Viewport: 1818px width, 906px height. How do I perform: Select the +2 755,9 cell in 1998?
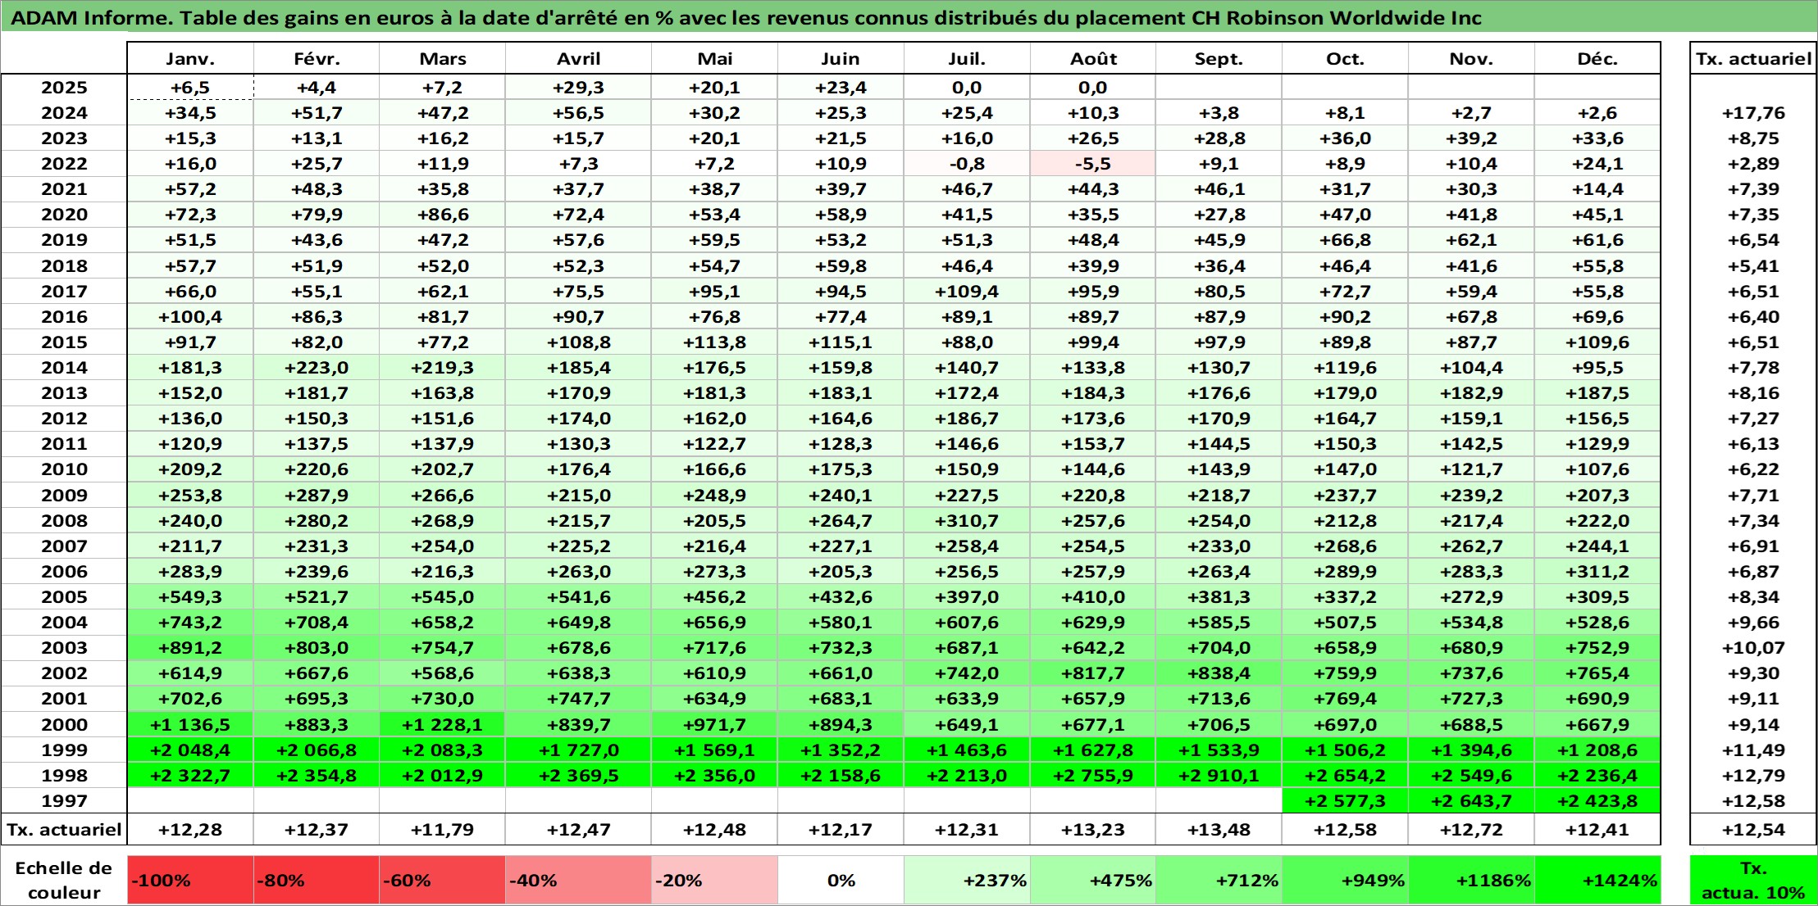[x=1093, y=776]
